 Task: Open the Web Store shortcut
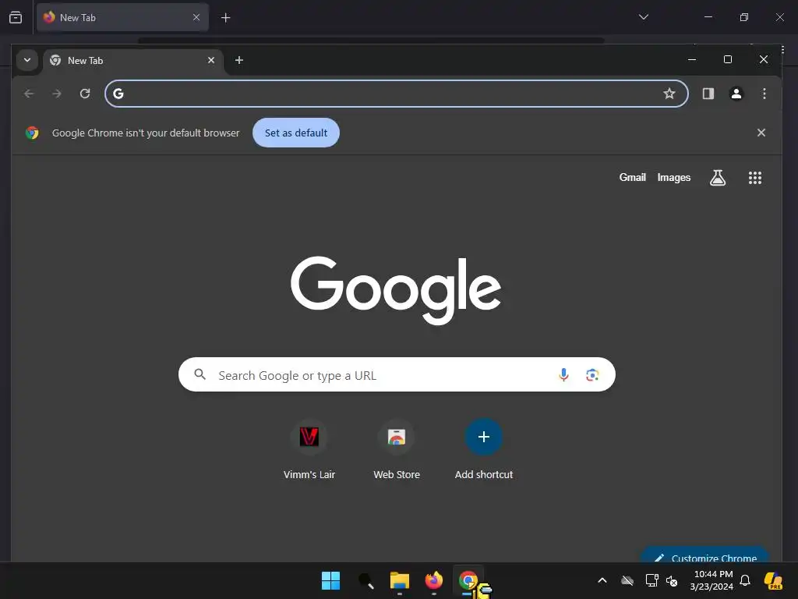click(x=397, y=450)
